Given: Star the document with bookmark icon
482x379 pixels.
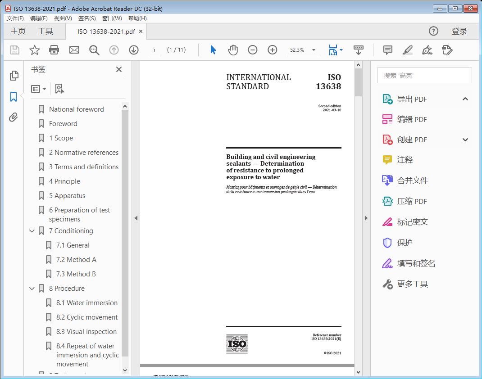Looking at the screenshot, I should pyautogui.click(x=34, y=50).
